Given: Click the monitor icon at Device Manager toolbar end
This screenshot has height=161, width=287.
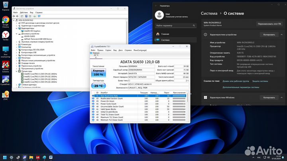Looking at the screenshot, I should click(x=39, y=16).
